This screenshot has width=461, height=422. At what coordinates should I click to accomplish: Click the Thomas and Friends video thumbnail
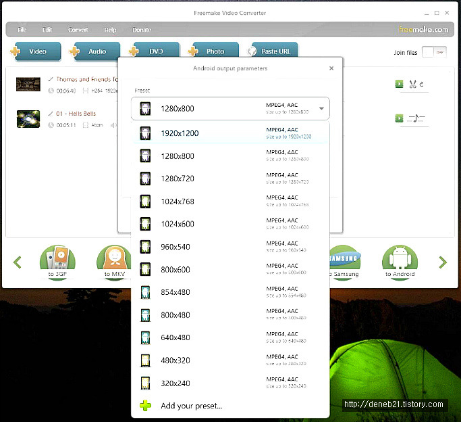click(x=28, y=85)
